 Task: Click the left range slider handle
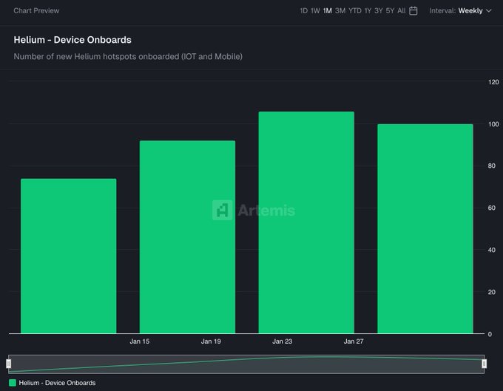click(9, 364)
